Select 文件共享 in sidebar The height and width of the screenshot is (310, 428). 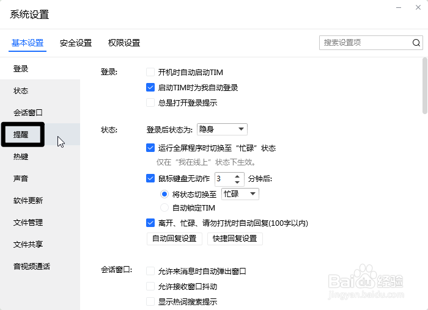40,244
